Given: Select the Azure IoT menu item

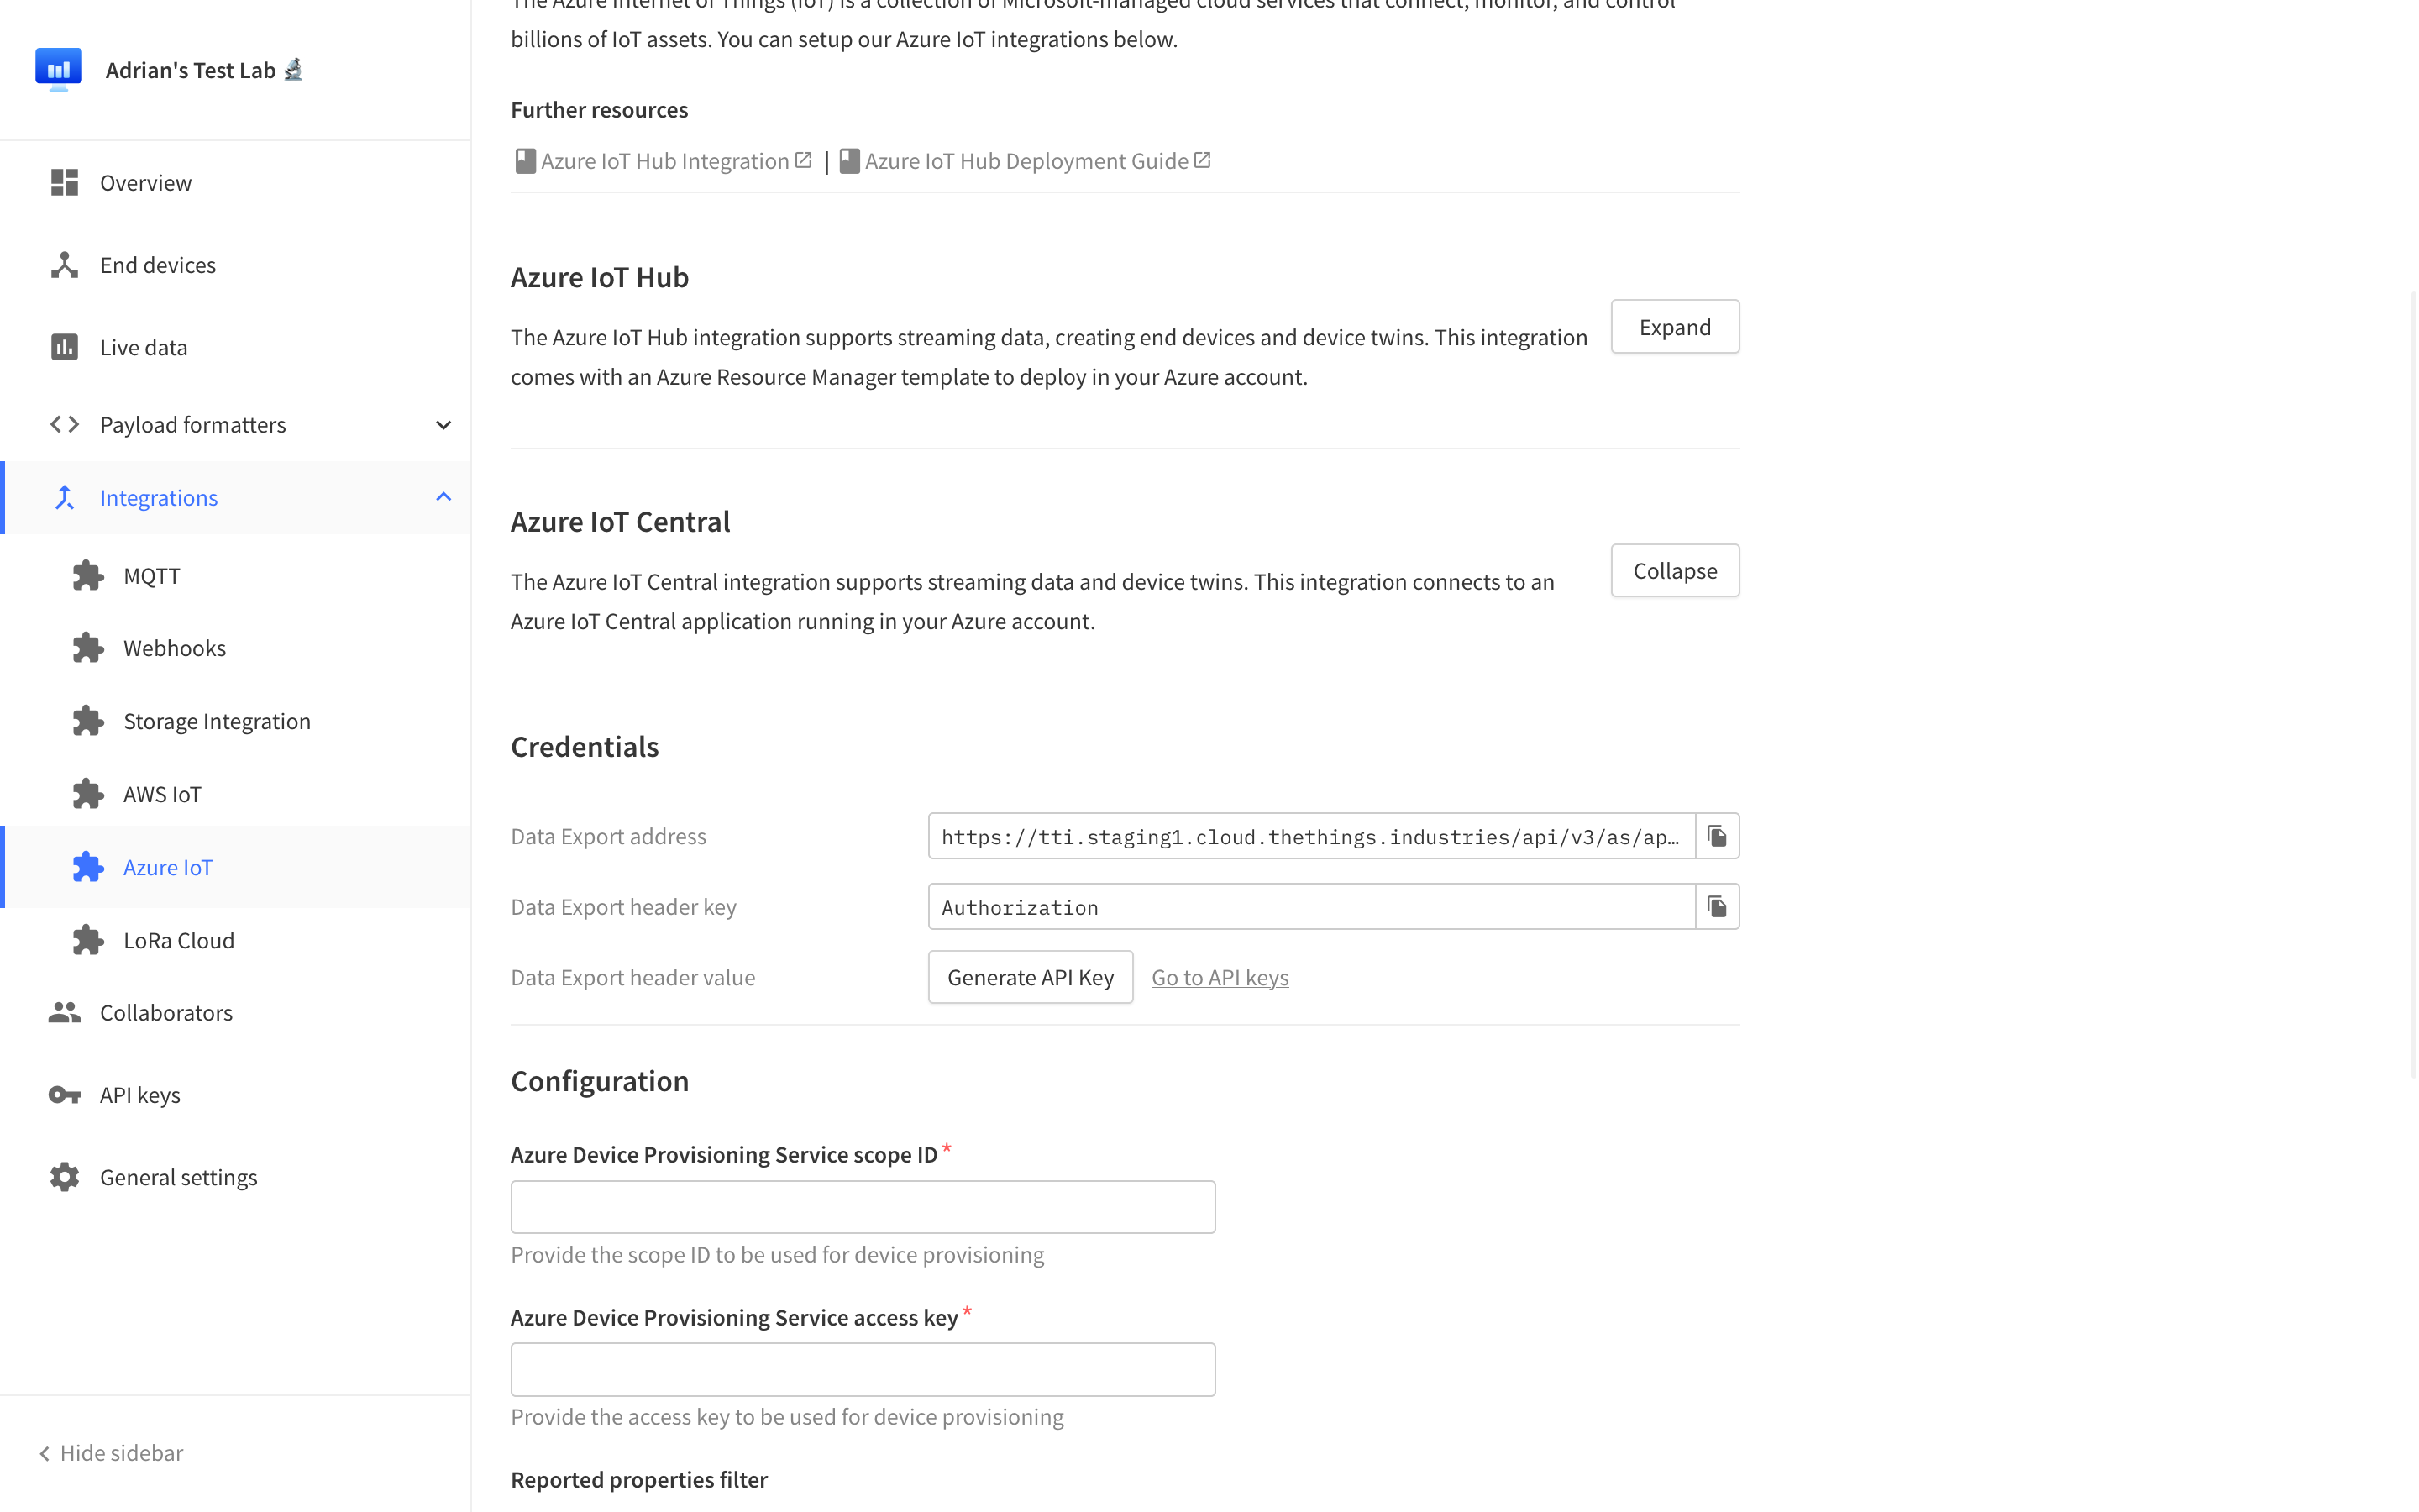Looking at the screenshot, I should point(167,868).
